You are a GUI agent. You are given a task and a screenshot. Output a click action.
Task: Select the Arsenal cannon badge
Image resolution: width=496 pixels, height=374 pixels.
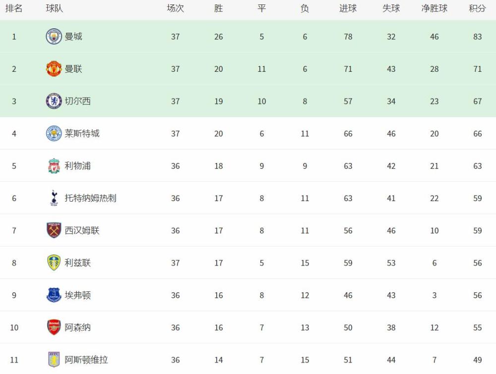54,327
